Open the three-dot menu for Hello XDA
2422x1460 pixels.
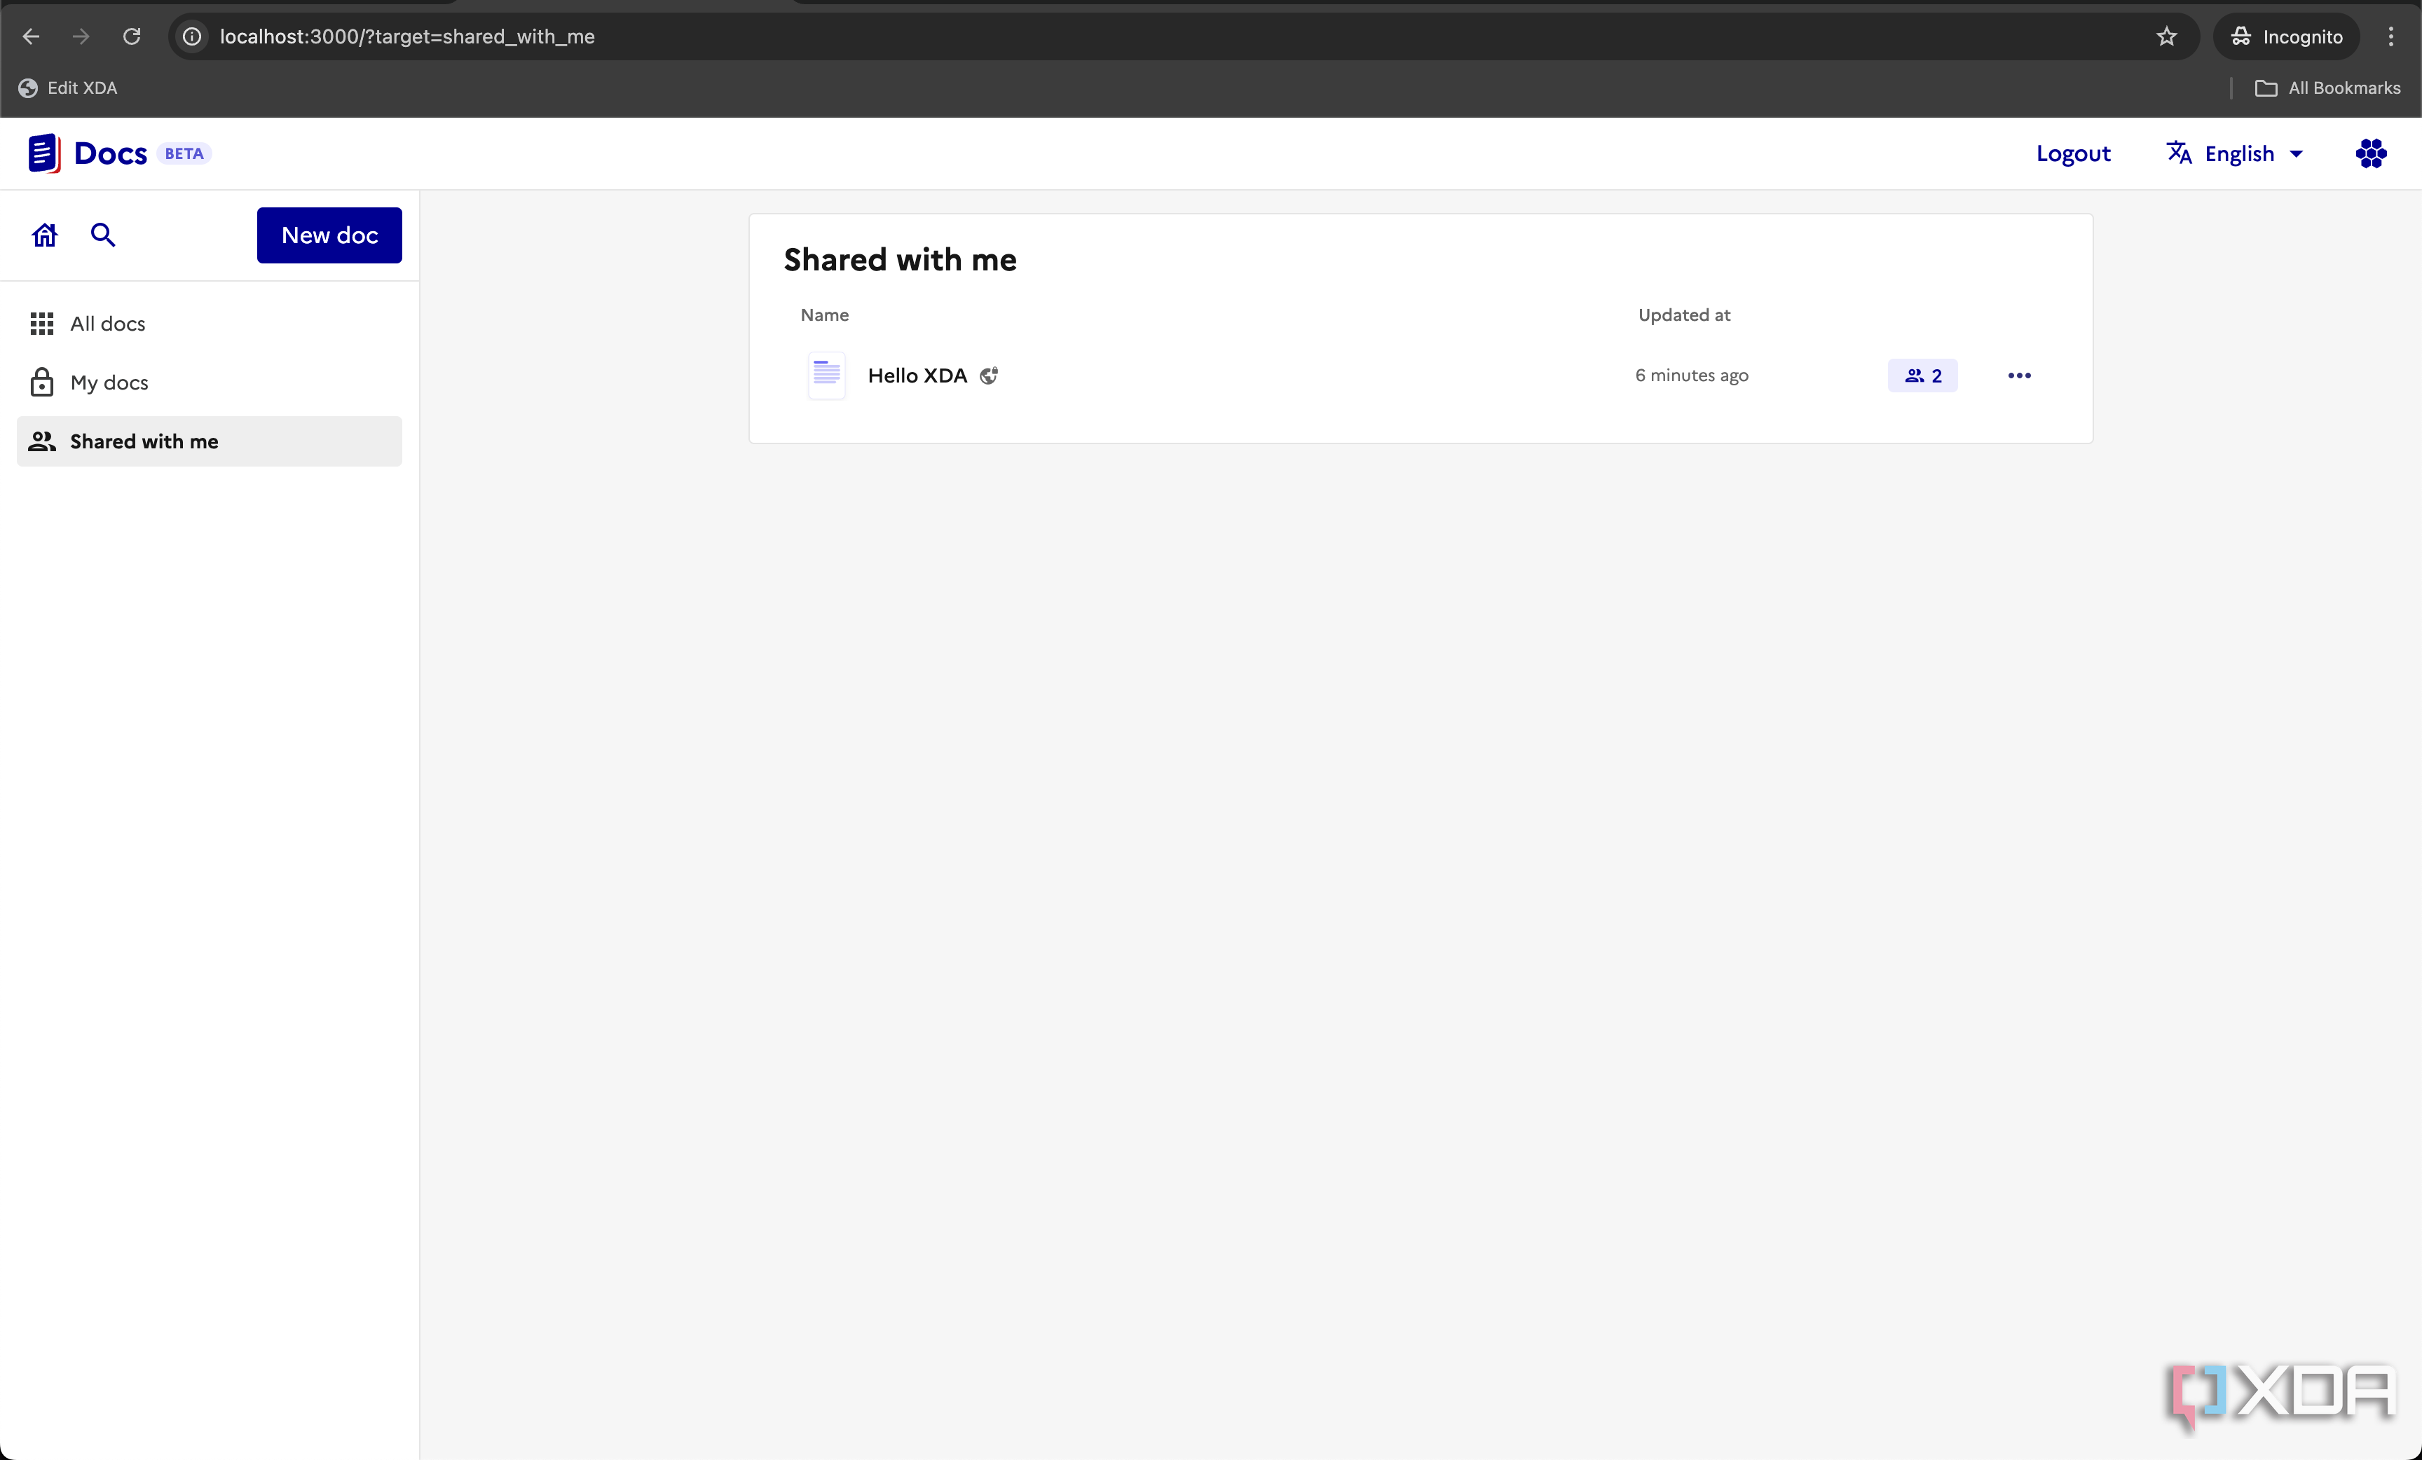coord(2019,376)
